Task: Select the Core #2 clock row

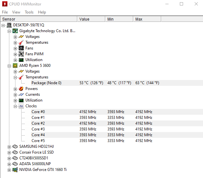Action: point(117,123)
